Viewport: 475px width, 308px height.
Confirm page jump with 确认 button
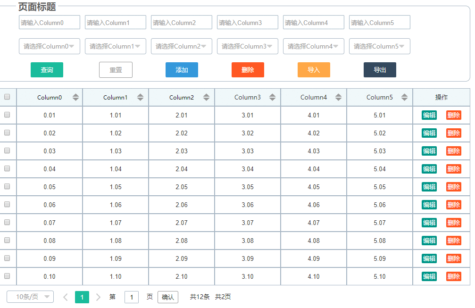click(168, 297)
